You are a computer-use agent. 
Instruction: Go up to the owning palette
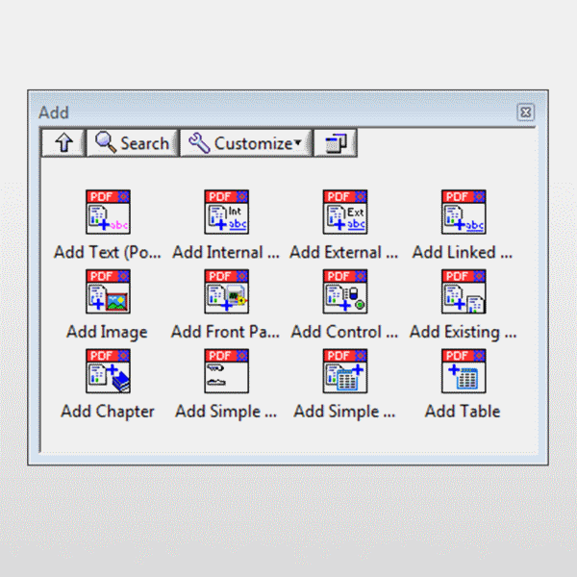pyautogui.click(x=63, y=142)
